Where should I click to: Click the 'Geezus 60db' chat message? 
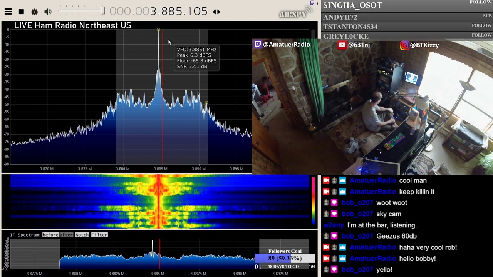(396, 236)
